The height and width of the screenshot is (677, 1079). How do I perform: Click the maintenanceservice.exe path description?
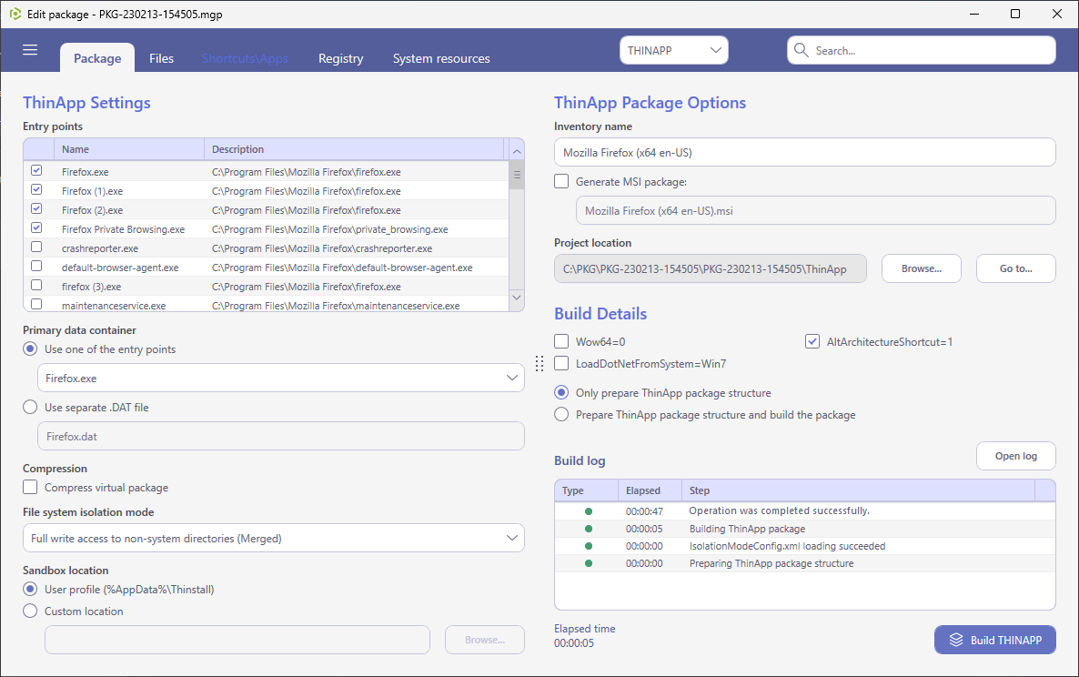click(x=336, y=306)
